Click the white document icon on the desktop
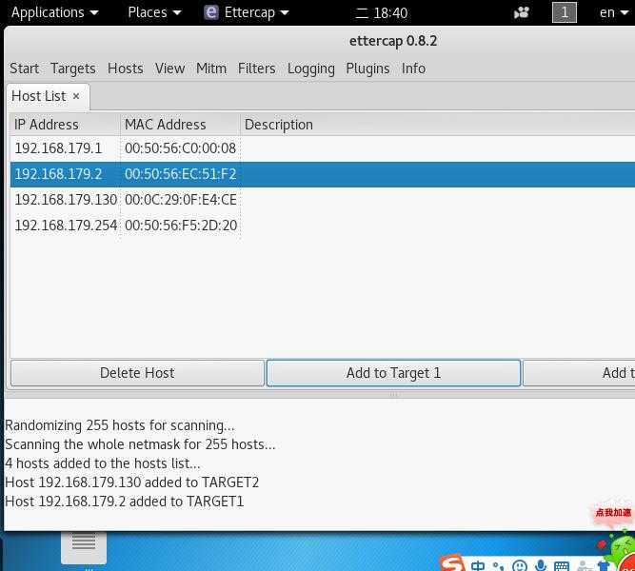This screenshot has height=571, width=635. [x=84, y=547]
